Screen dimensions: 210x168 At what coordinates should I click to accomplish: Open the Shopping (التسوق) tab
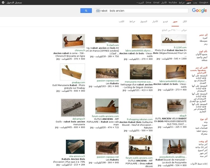click(x=144, y=21)
